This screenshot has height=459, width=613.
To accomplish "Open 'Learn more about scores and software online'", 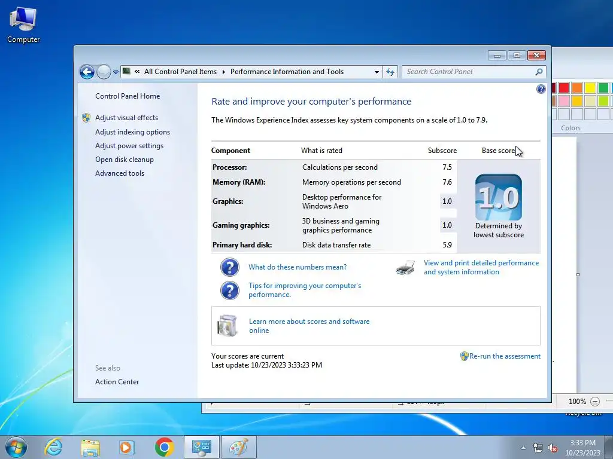I will click(309, 326).
